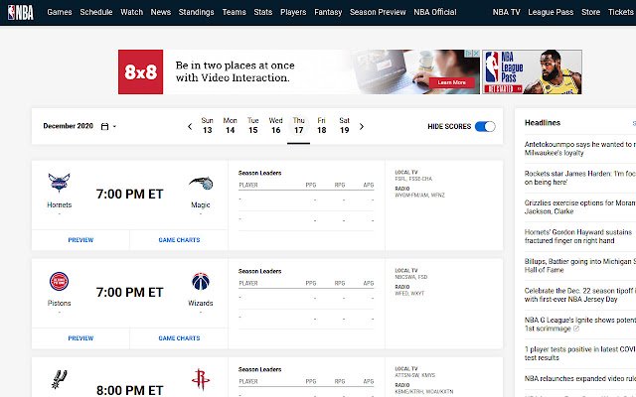
Task: Open Game Charts for Pistons vs Wizards
Action: (x=179, y=337)
